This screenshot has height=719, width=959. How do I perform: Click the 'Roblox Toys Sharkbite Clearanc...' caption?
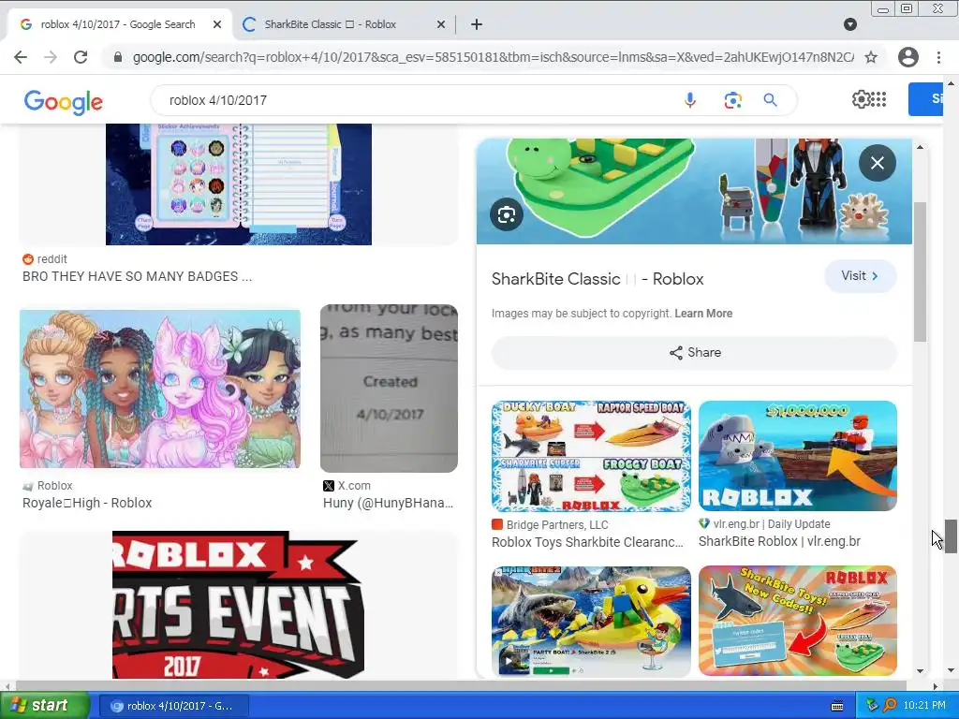pyautogui.click(x=587, y=542)
